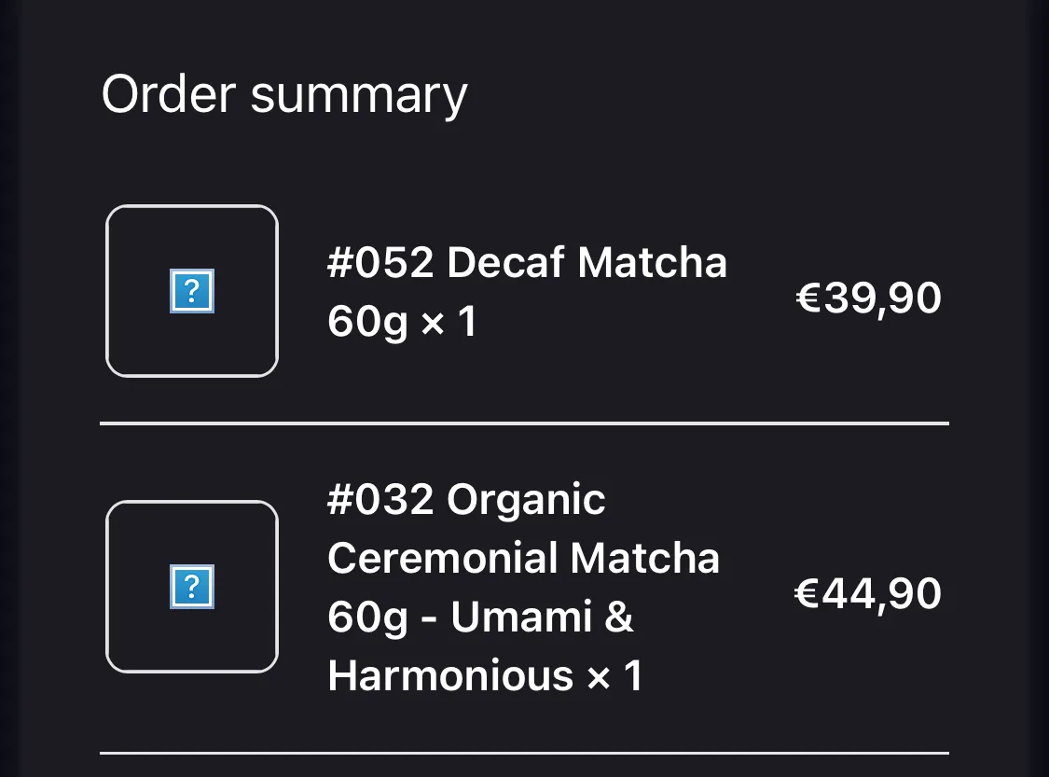Click the '60g × 1' quantity of Decaf Matcha
The height and width of the screenshot is (777, 1049).
tap(403, 321)
